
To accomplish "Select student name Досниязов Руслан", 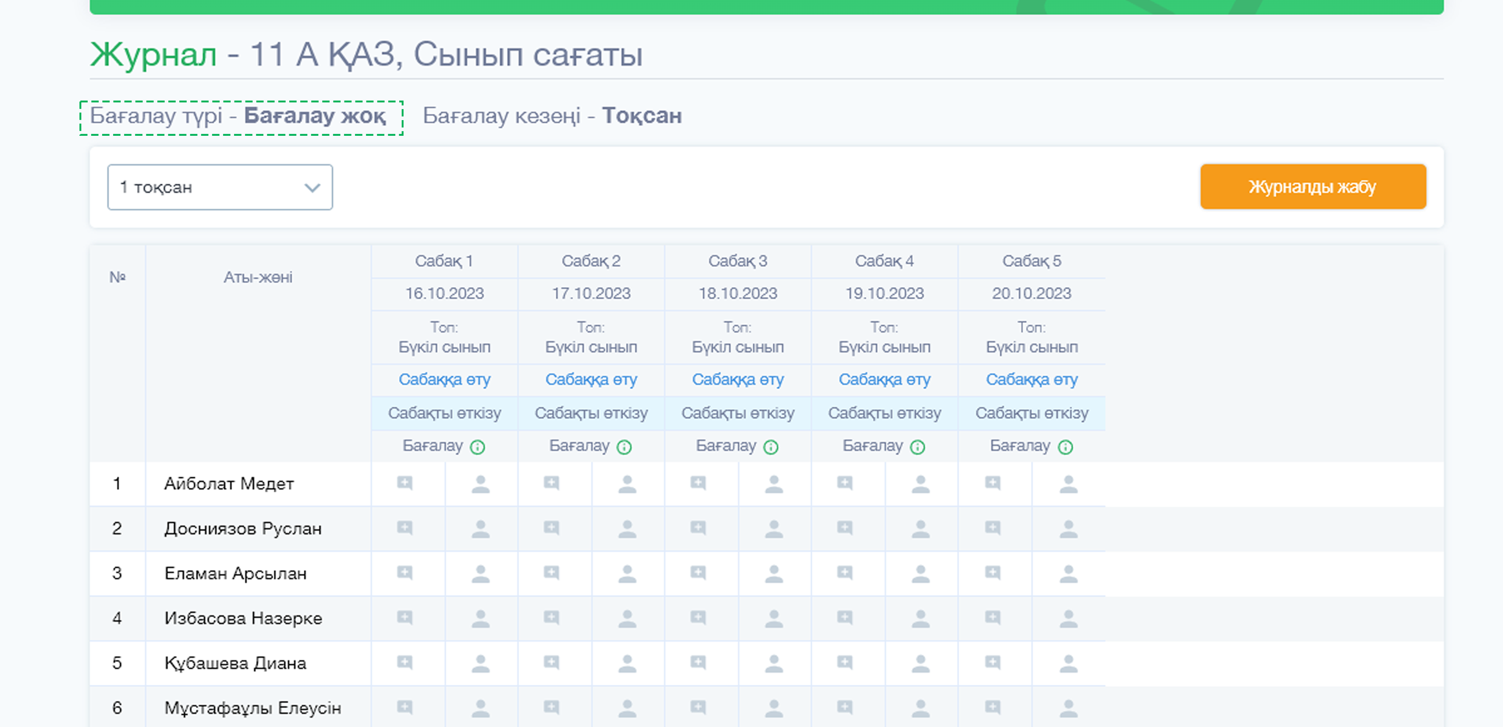I will (243, 529).
